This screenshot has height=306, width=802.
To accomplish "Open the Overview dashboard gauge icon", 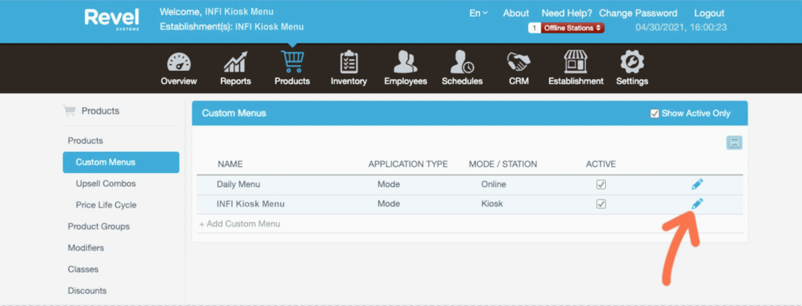I will (178, 62).
